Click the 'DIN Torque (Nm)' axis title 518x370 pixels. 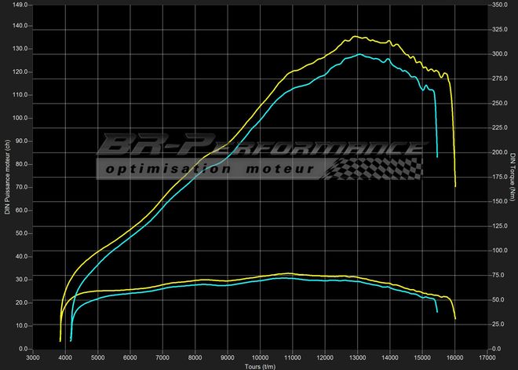(511, 177)
